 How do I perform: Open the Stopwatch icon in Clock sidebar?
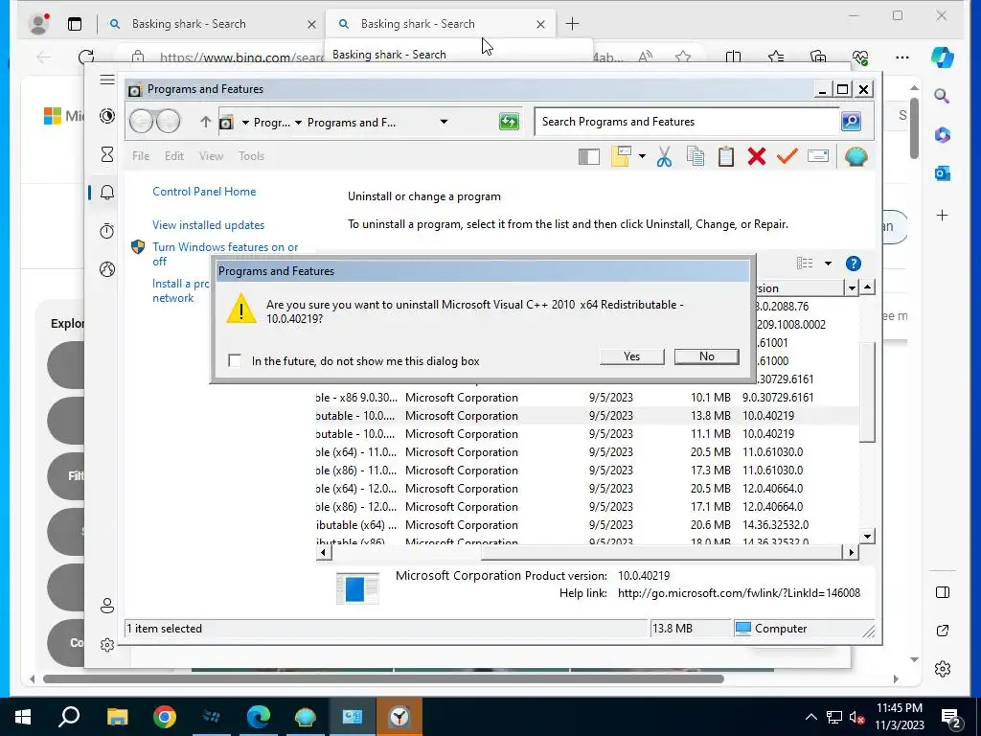pos(107,231)
